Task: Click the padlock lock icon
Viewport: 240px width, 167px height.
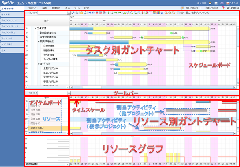Action: click(x=82, y=13)
